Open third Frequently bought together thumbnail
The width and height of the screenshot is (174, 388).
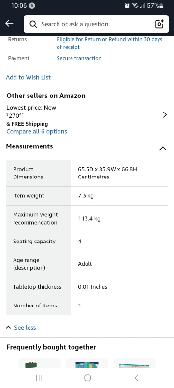(134, 363)
